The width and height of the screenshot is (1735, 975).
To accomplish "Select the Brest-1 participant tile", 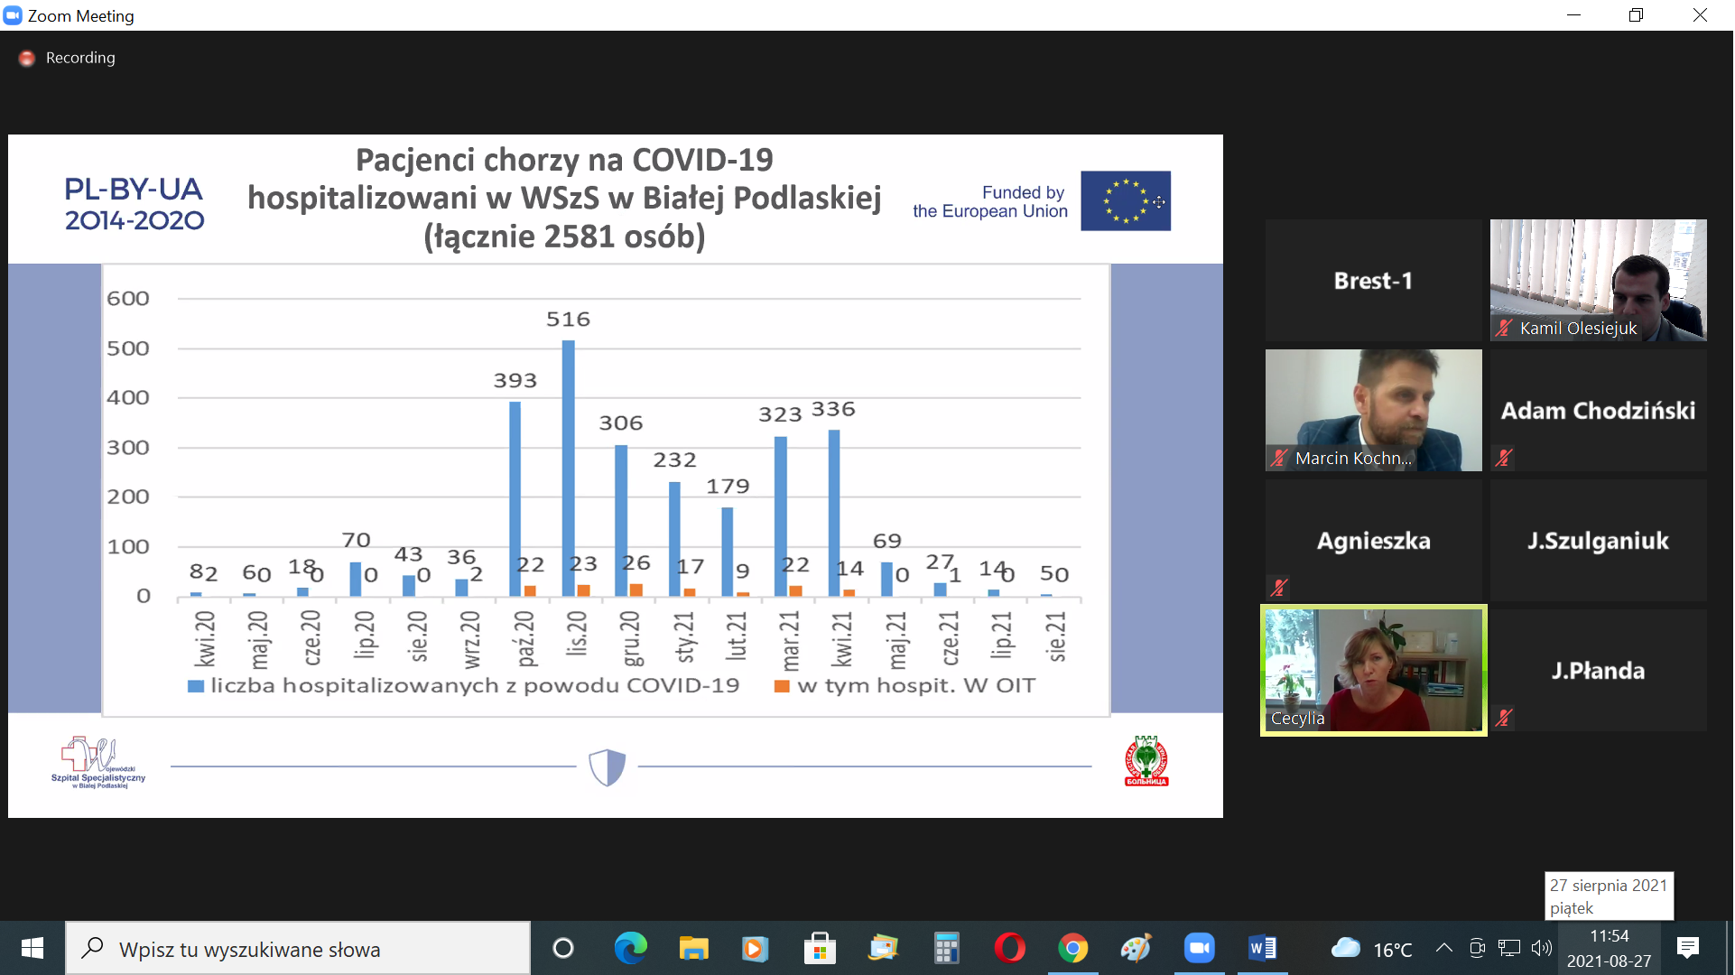I will pyautogui.click(x=1373, y=281).
